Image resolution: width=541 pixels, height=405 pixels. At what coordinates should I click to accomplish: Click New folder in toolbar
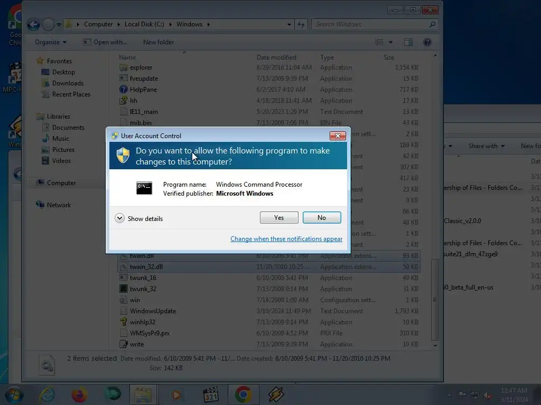(x=158, y=42)
